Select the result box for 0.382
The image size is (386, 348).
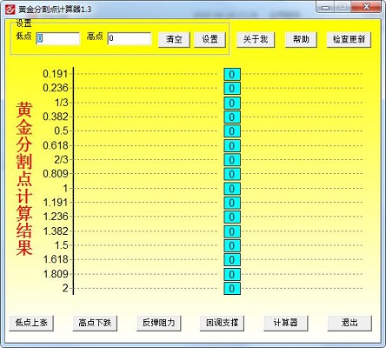232,117
